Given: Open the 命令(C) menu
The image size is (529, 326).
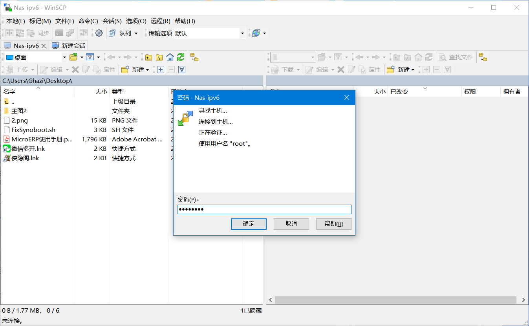Looking at the screenshot, I should coord(88,21).
